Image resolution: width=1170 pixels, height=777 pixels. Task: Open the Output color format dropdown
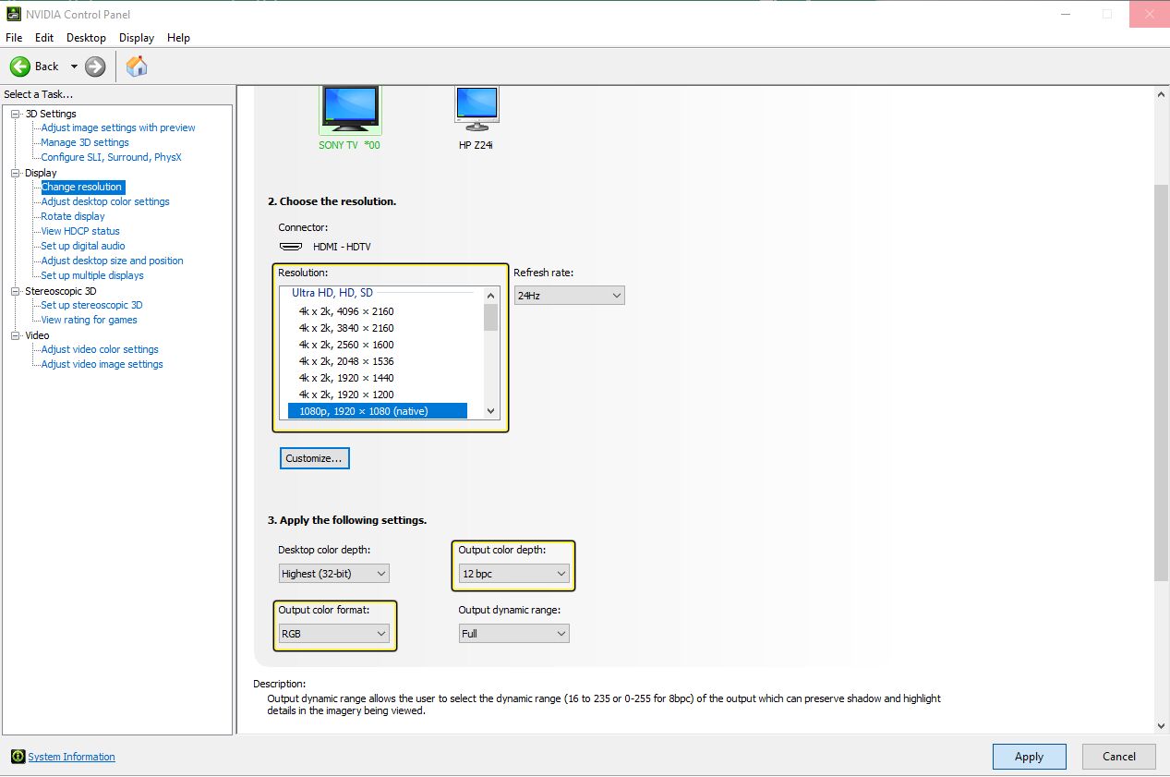coord(333,634)
